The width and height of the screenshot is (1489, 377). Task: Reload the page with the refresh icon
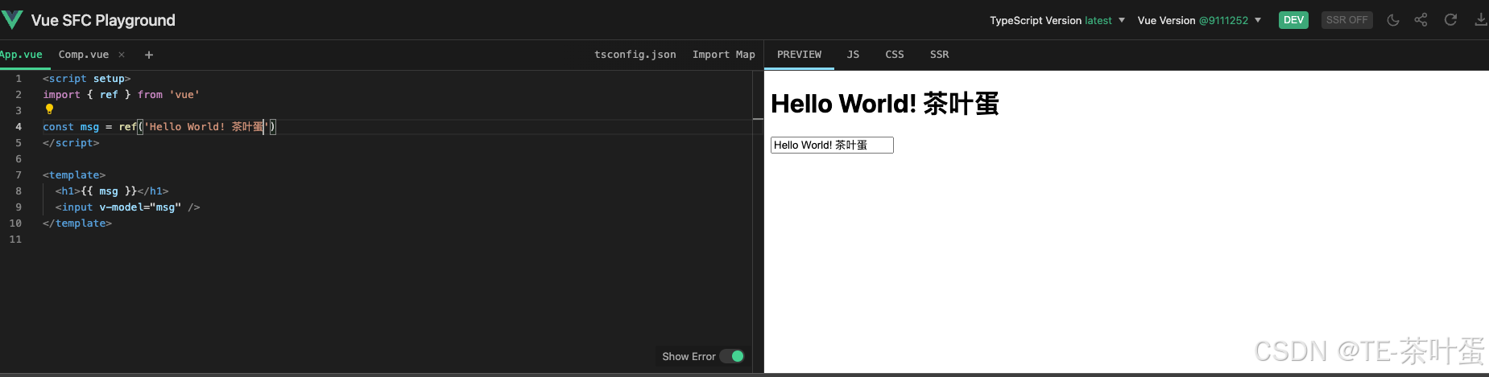(1450, 20)
